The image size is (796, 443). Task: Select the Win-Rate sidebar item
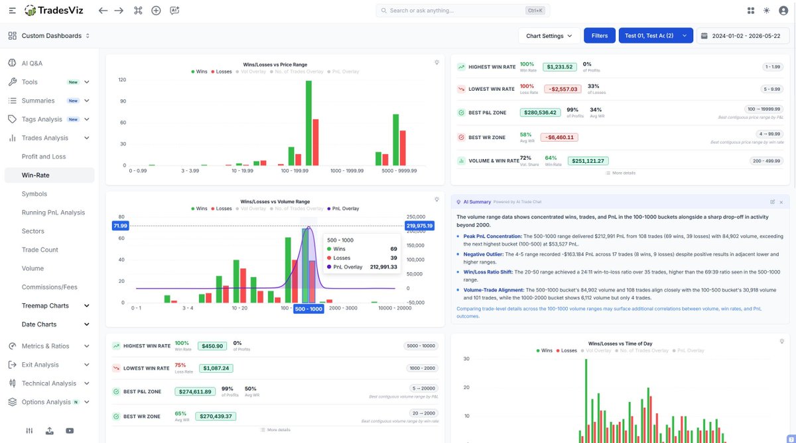(49, 175)
